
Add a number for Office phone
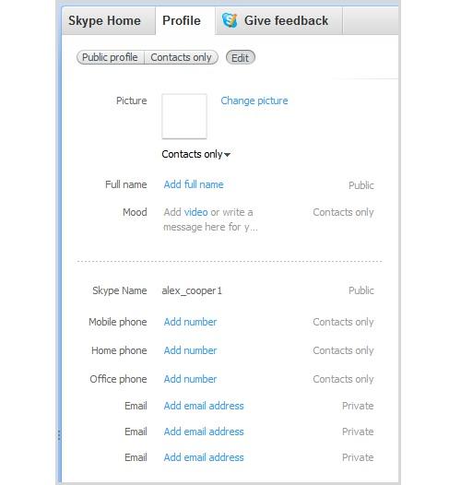(190, 379)
